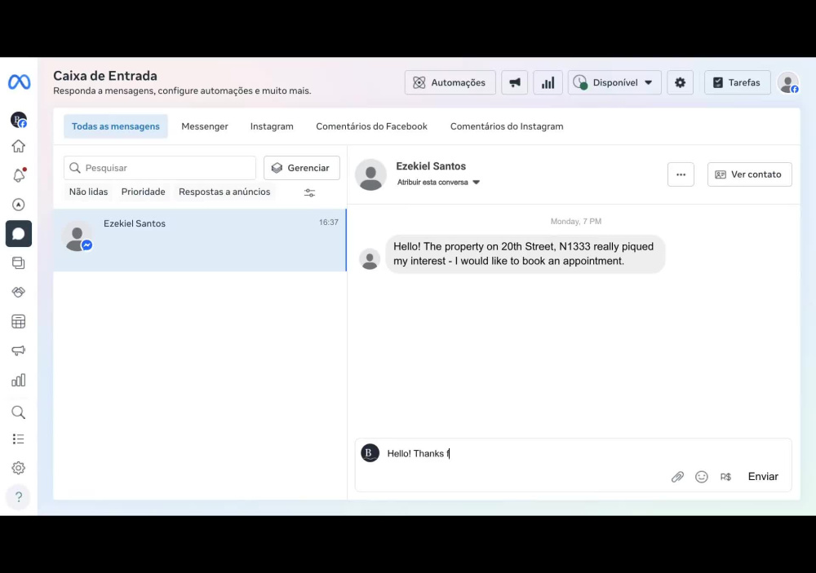Screen dimensions: 816x573
Task: Attach a file with paperclip icon
Action: coord(677,477)
